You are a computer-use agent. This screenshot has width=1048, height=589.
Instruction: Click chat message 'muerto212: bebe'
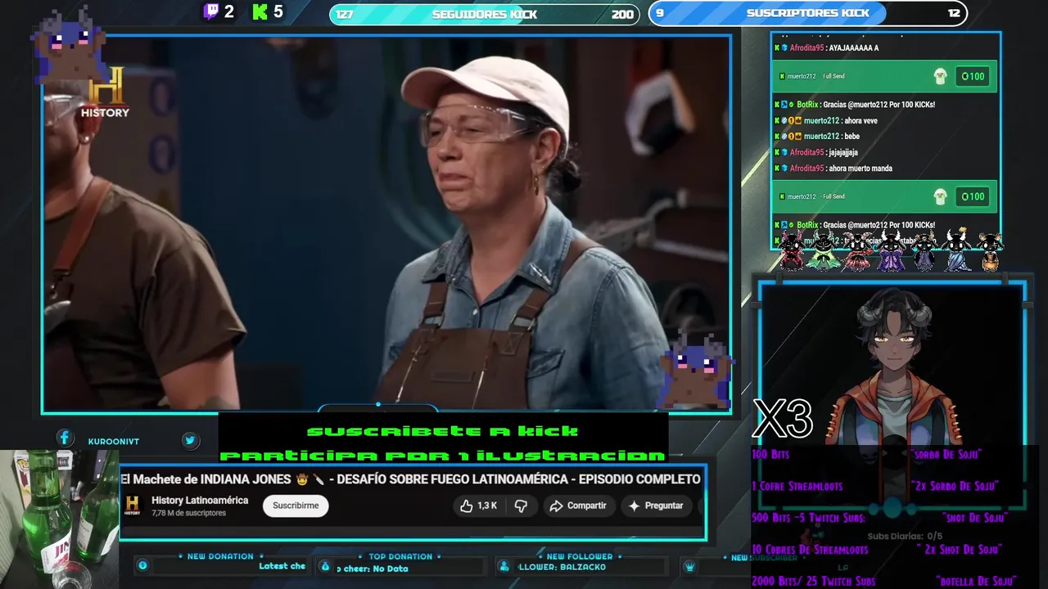[x=819, y=136]
